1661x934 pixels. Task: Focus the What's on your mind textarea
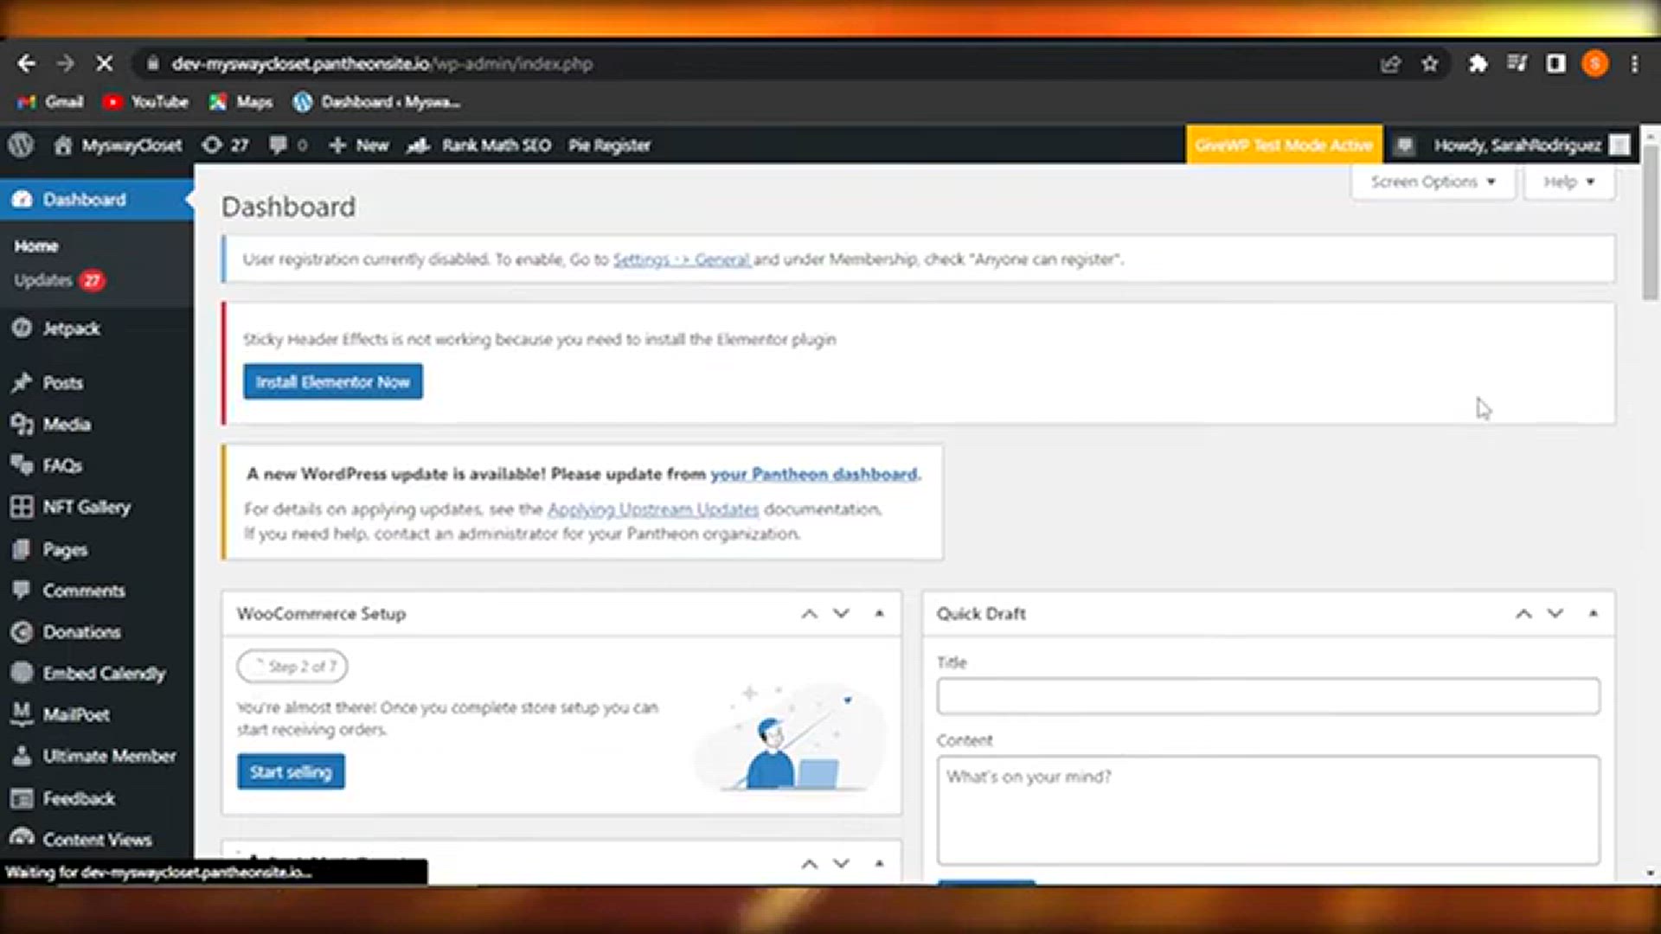[1268, 810]
